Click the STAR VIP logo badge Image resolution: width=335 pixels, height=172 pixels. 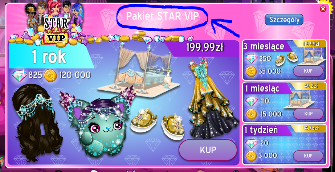(x=56, y=30)
